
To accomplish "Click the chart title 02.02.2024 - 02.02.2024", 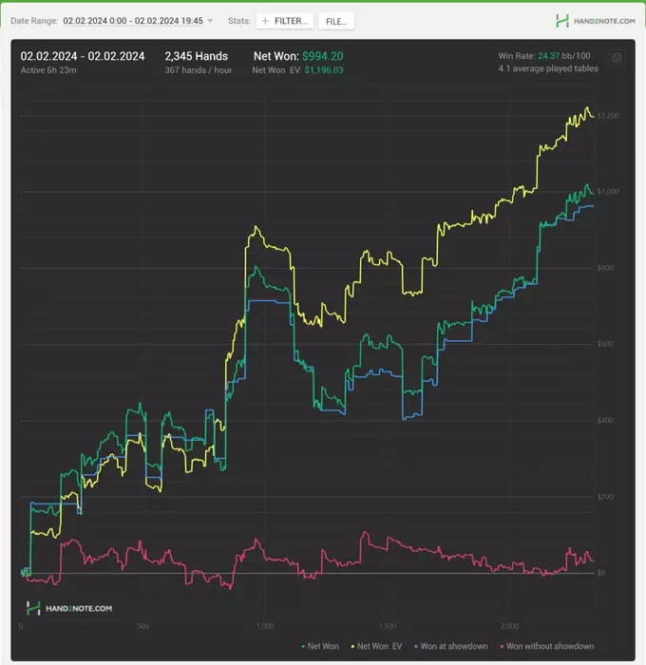I will click(x=83, y=56).
